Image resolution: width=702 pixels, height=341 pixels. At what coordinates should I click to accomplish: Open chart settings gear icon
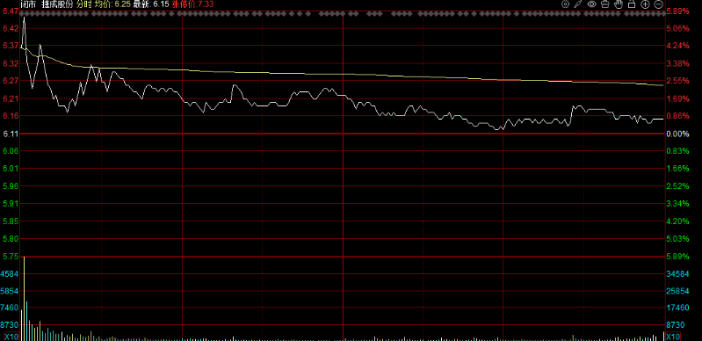click(566, 4)
